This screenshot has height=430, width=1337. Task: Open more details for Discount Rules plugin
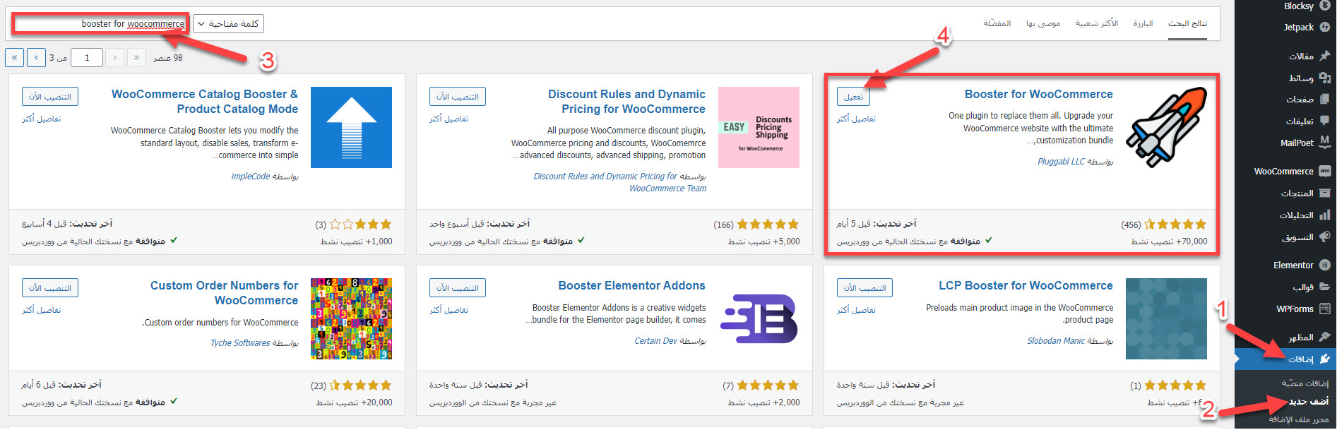coord(448,119)
